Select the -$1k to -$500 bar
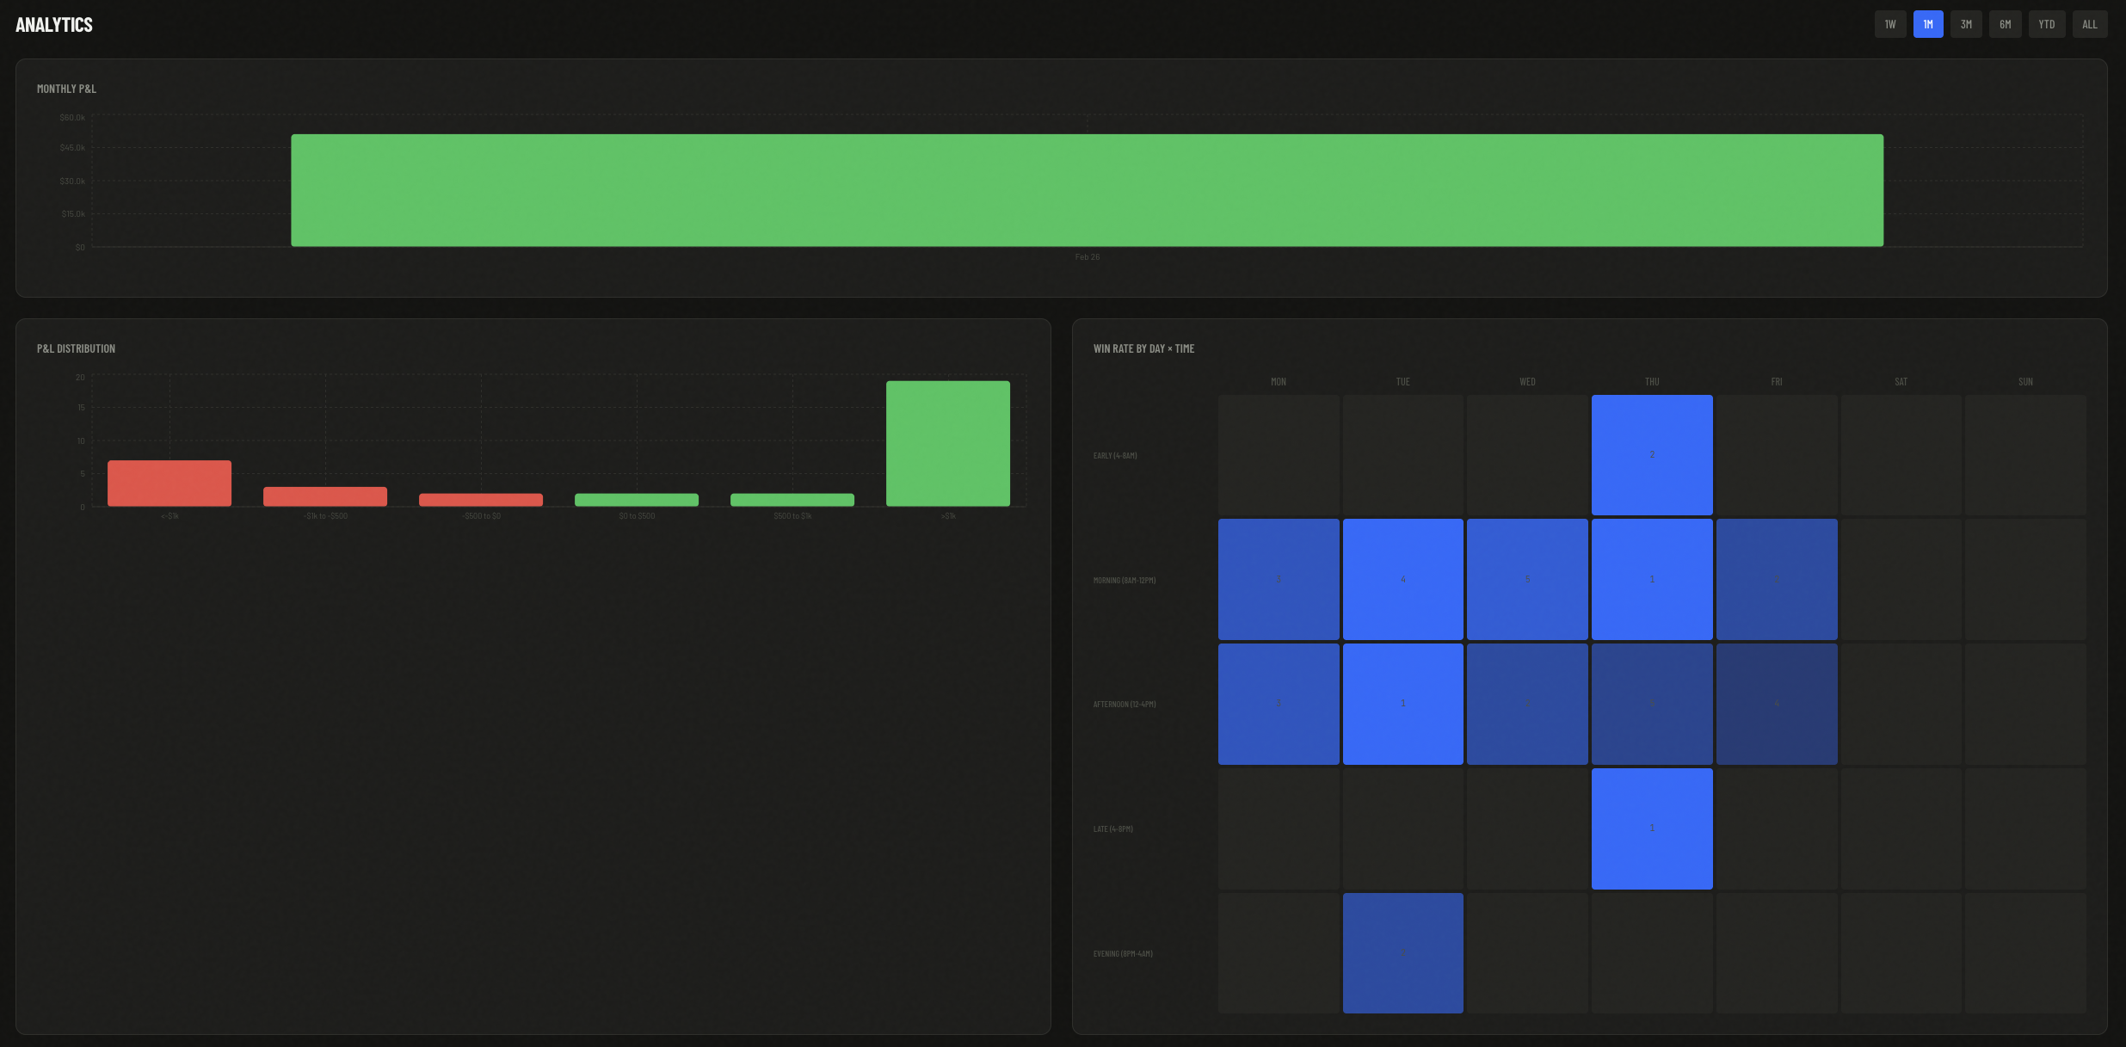The image size is (2126, 1047). click(x=325, y=496)
